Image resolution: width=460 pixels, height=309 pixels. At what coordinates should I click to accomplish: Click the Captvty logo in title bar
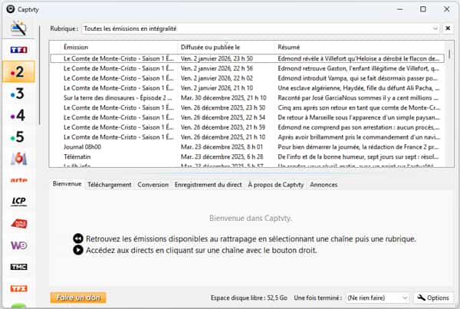(x=11, y=9)
